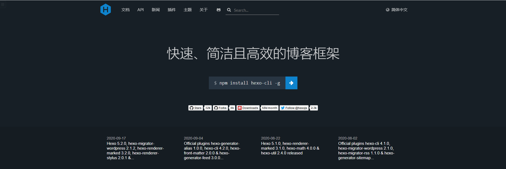Click the magnifier search icon
This screenshot has width=506, height=169.
229,10
